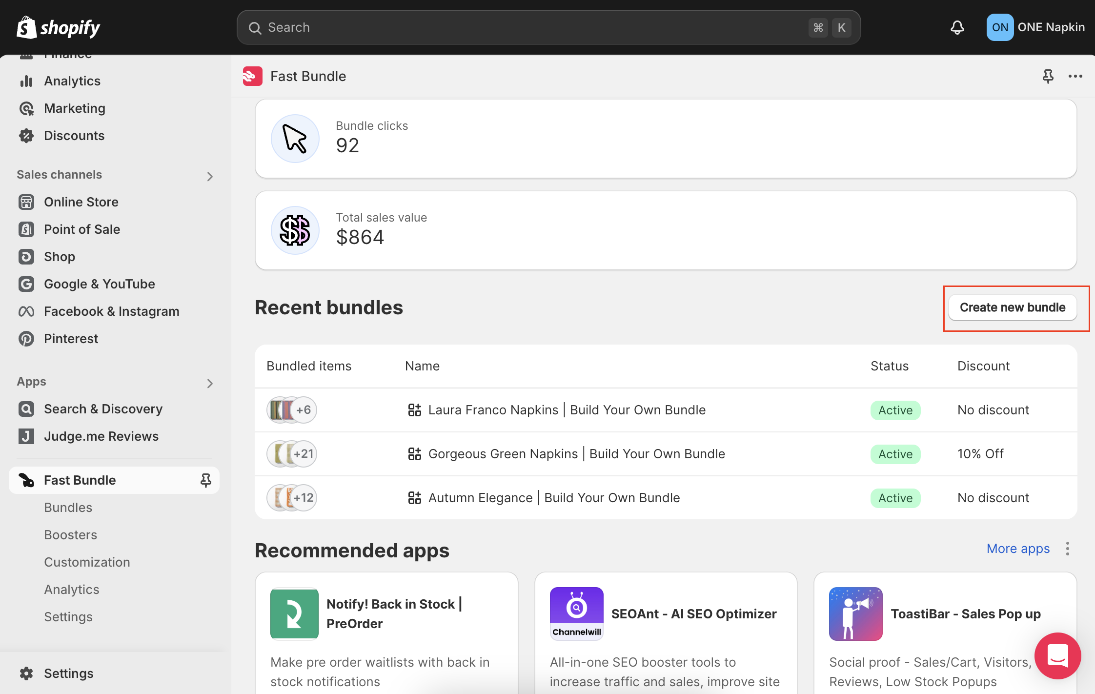Image resolution: width=1095 pixels, height=694 pixels.
Task: Pin Fast Bundle app in header
Action: 1048,76
